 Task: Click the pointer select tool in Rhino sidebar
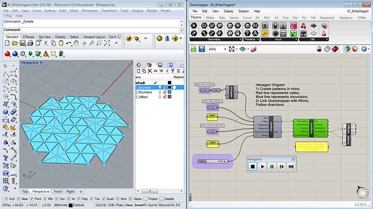6,66
